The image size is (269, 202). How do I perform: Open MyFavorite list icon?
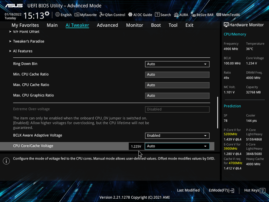click(77, 15)
